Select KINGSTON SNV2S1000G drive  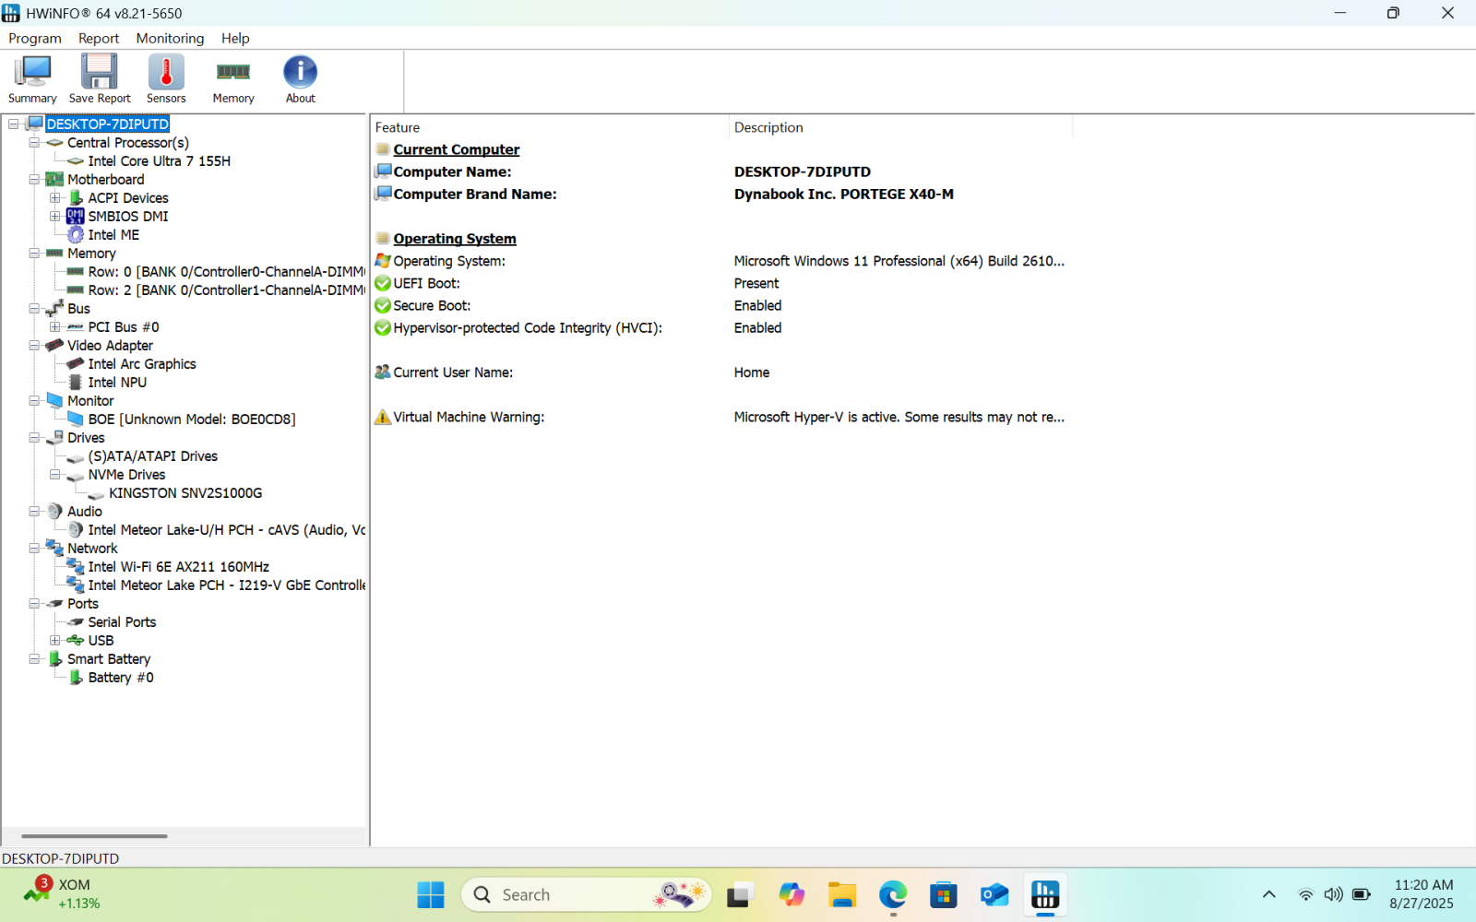click(185, 492)
